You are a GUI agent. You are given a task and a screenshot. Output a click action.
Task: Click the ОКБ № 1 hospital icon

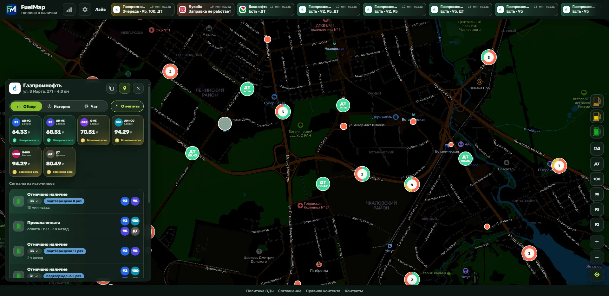tap(152, 30)
